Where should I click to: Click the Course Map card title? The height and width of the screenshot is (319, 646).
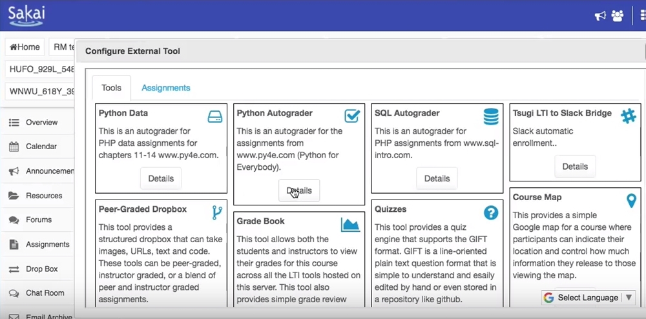537,198
